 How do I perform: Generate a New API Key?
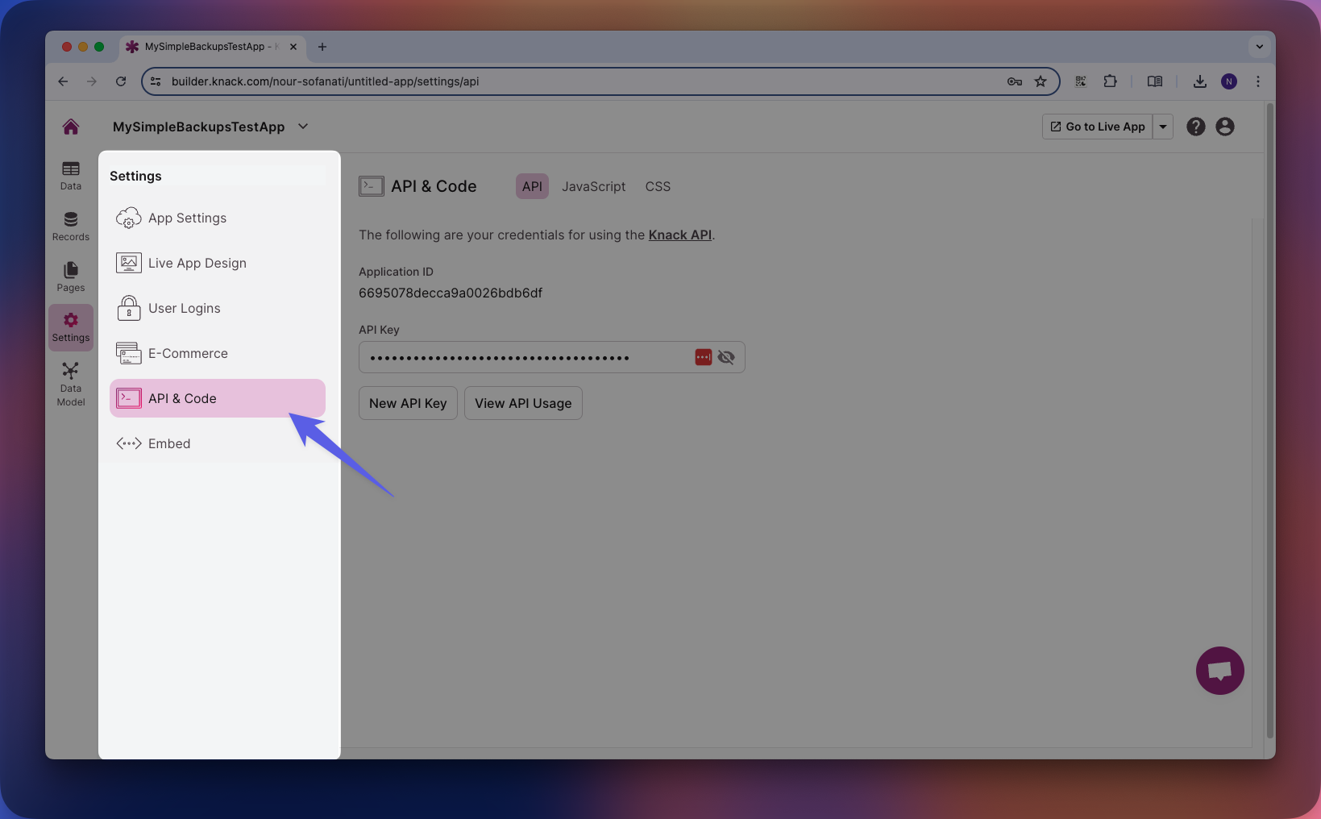408,403
